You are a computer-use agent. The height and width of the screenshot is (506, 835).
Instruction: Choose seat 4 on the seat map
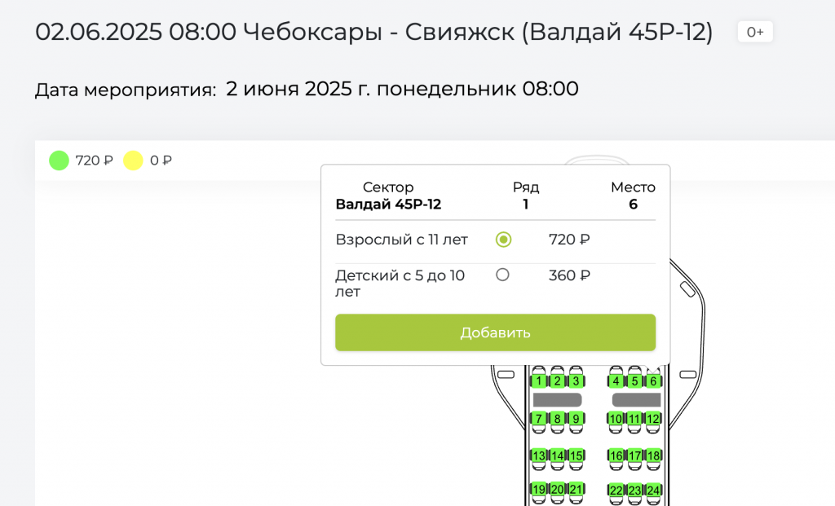(x=616, y=381)
